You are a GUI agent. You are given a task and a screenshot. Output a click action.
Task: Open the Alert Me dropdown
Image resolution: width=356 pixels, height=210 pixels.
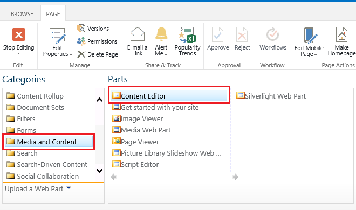coord(166,54)
